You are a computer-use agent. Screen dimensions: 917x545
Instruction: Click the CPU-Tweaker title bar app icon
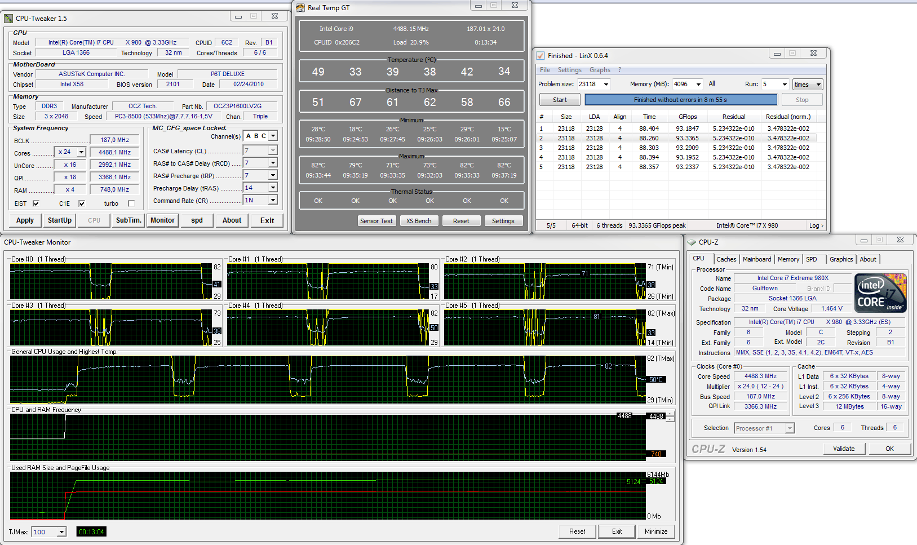click(8, 18)
